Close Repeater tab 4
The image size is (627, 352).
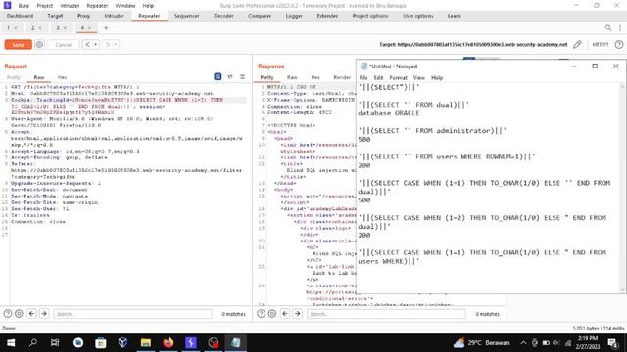click(x=89, y=28)
